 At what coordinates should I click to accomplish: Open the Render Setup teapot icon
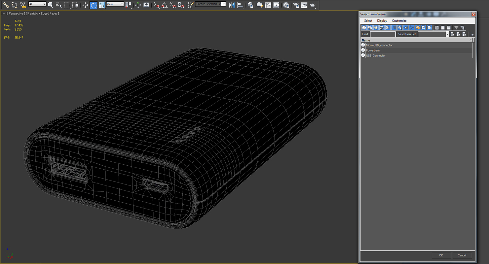pyautogui.click(x=296, y=5)
